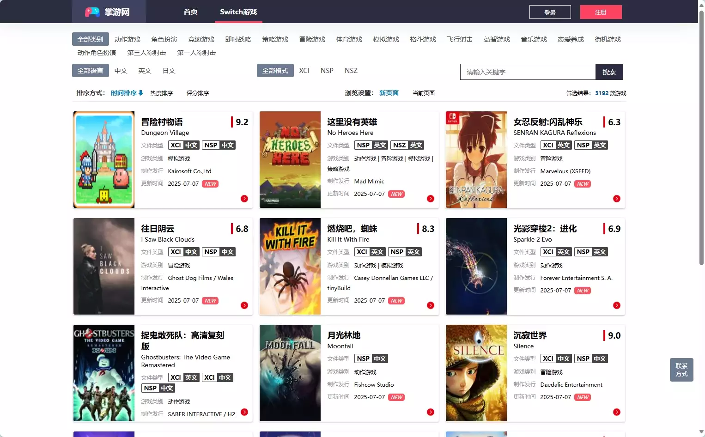Filter by 策略游戏 category
Image resolution: width=705 pixels, height=437 pixels.
click(x=275, y=39)
